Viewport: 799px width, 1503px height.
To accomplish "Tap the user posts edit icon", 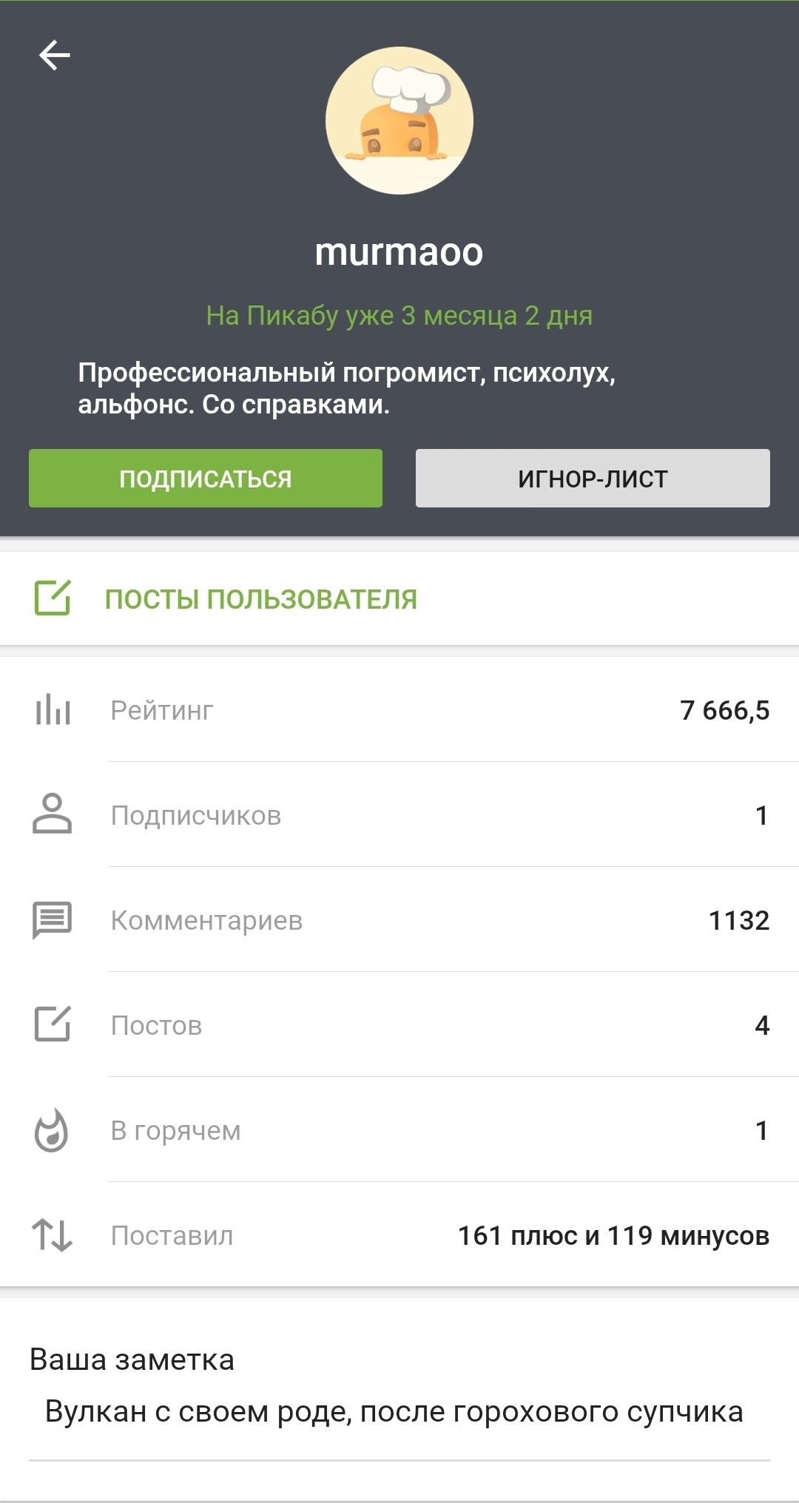I will (53, 598).
